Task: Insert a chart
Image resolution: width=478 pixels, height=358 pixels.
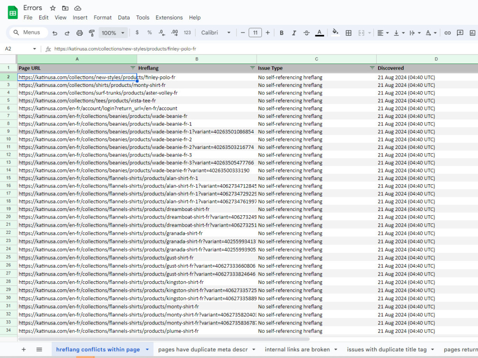Action: (x=473, y=33)
